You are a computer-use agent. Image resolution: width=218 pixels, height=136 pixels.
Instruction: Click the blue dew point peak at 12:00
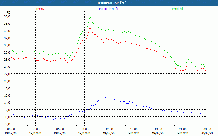coord(109,96)
